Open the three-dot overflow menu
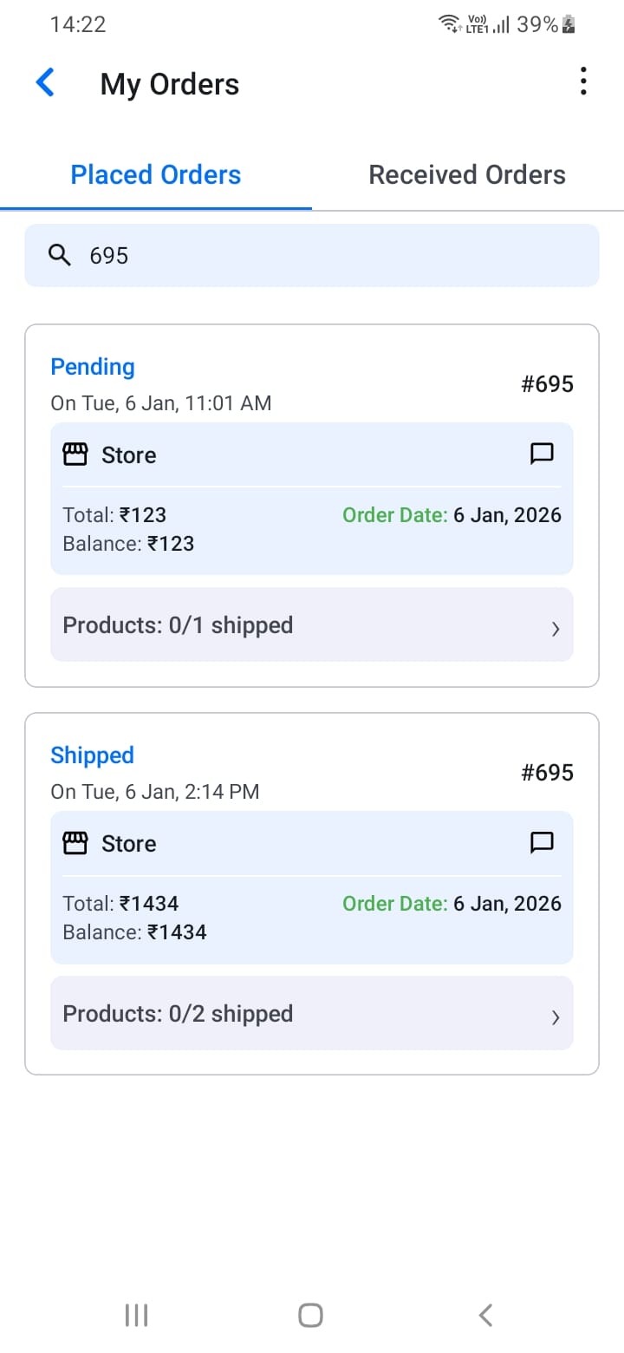 pyautogui.click(x=583, y=82)
